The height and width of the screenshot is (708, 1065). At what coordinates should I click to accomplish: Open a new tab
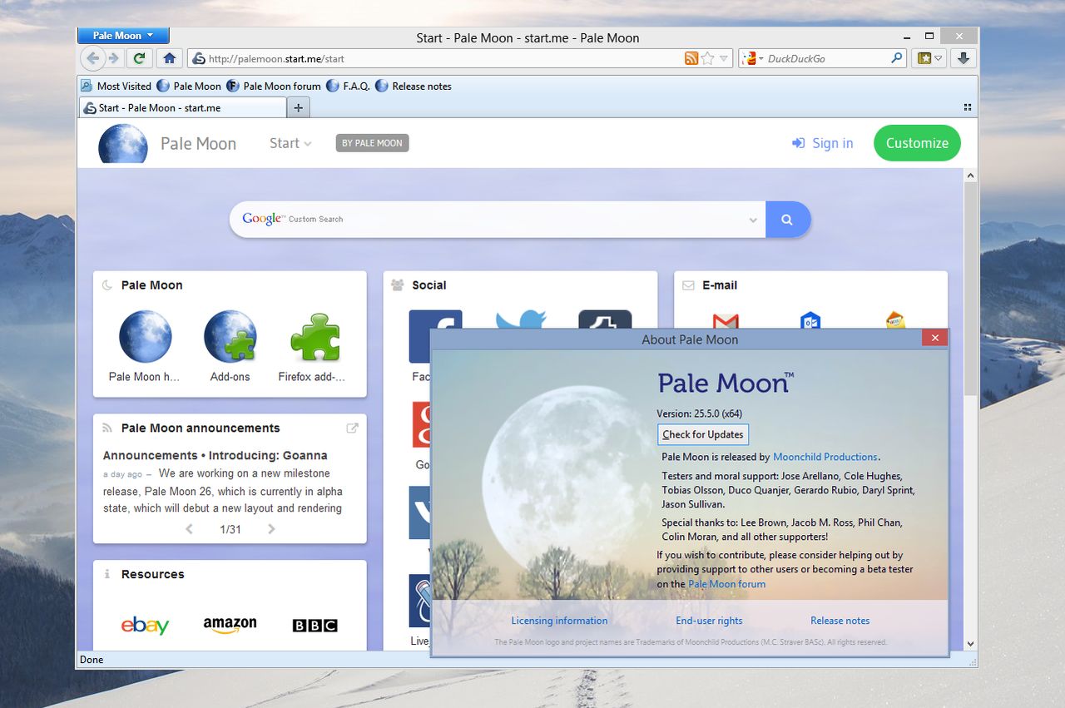tap(299, 107)
